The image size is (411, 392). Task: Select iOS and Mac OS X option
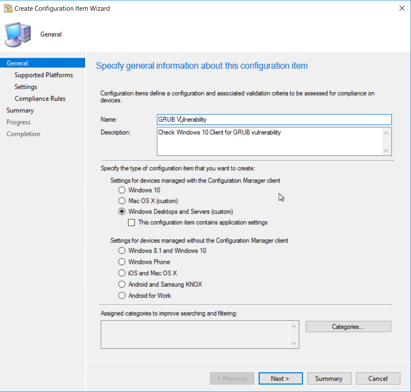122,273
